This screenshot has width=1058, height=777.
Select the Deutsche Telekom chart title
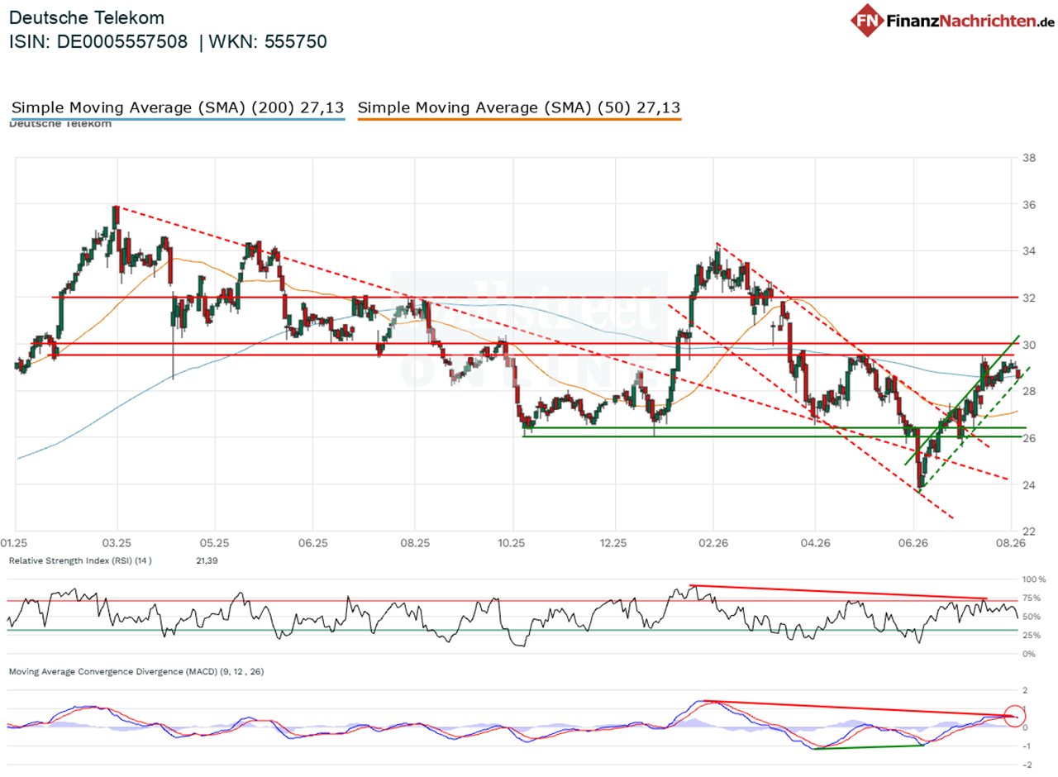(x=86, y=17)
